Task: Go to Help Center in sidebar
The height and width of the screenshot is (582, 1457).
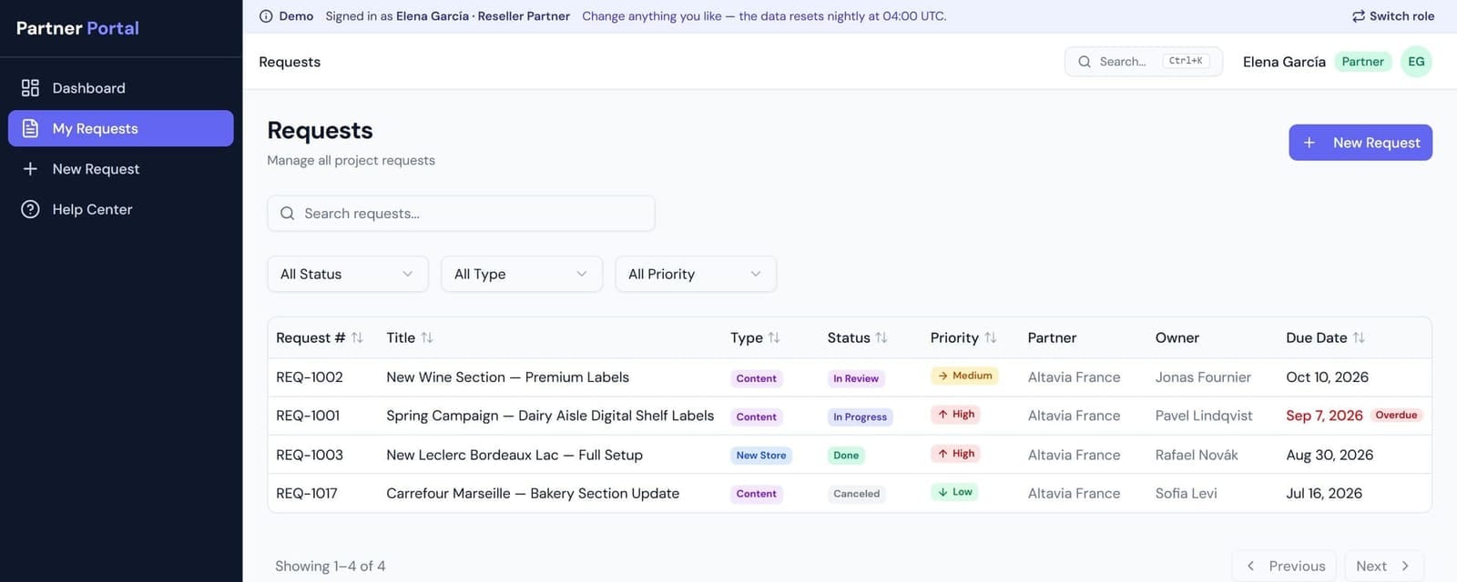Action: pos(121,209)
